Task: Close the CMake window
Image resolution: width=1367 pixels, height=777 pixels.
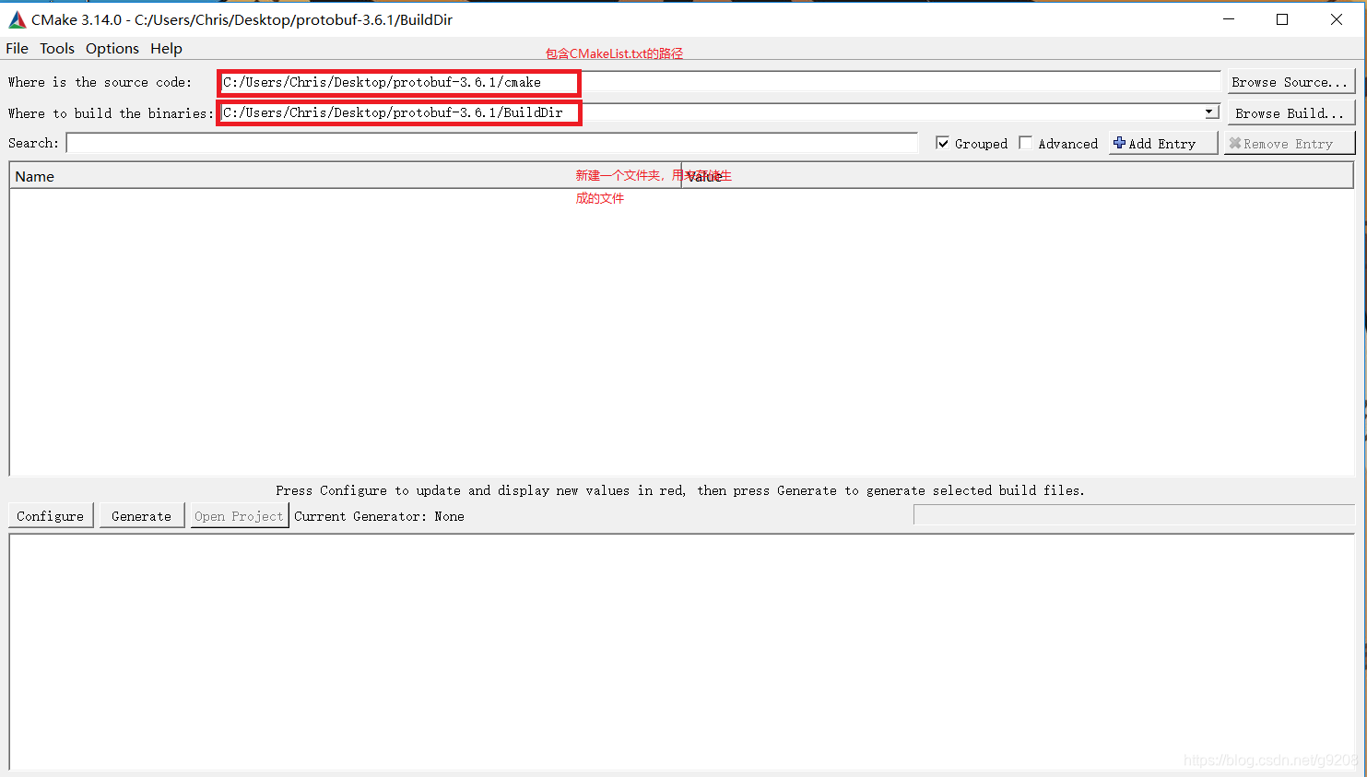Action: tap(1337, 19)
